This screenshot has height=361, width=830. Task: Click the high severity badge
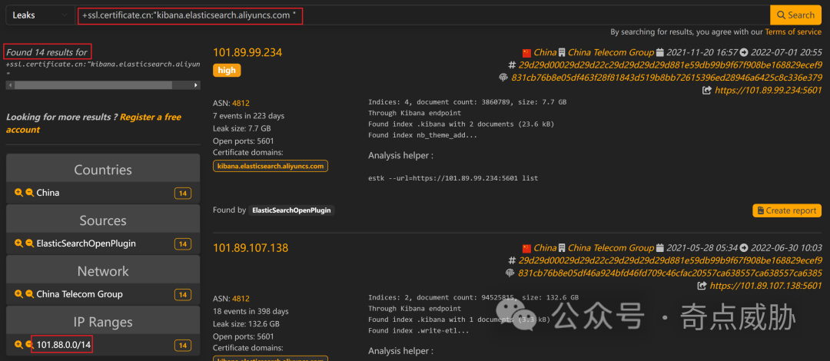tap(227, 71)
